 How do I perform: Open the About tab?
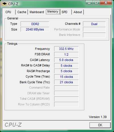click(x=78, y=12)
